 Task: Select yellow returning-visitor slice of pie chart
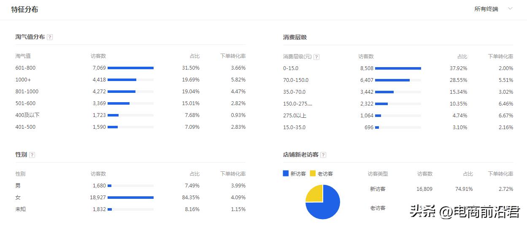[x=316, y=194]
